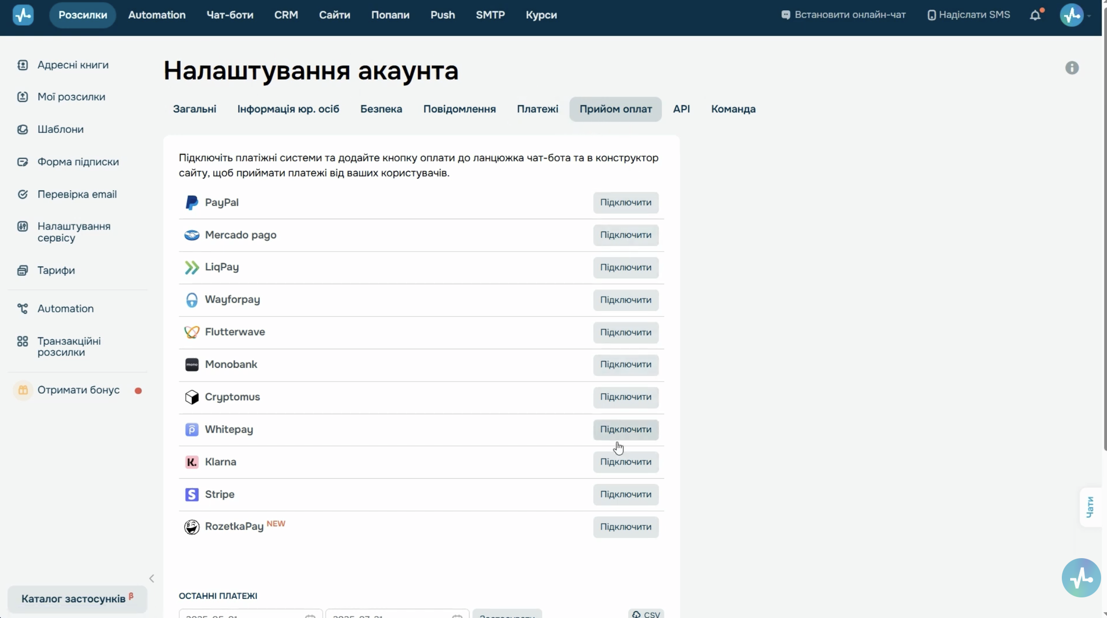Connect Wayforpay with Підключити button
The width and height of the screenshot is (1107, 618).
(x=626, y=300)
